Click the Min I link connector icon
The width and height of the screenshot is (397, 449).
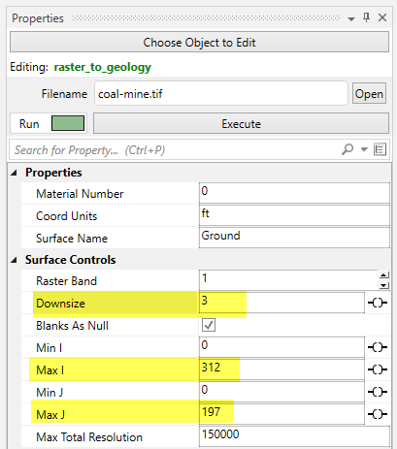pyautogui.click(x=378, y=347)
